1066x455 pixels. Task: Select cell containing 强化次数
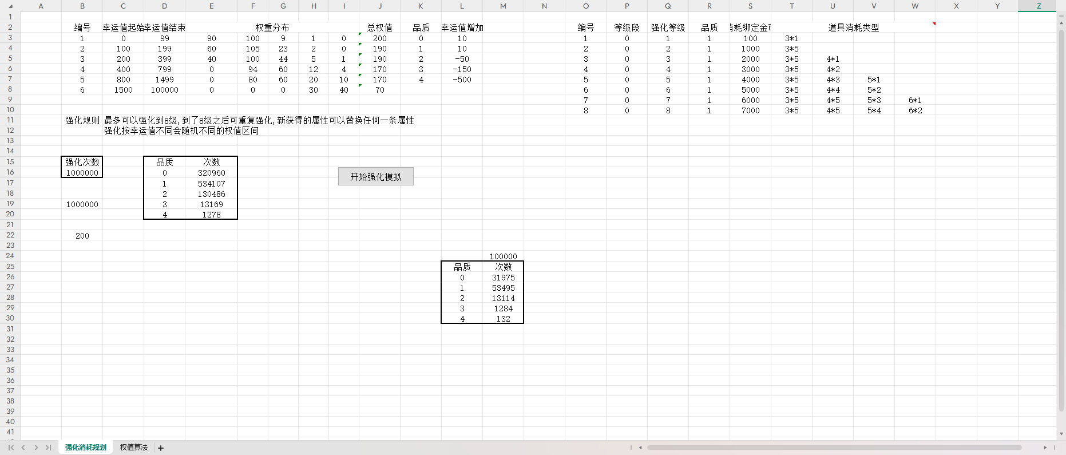[82, 162]
